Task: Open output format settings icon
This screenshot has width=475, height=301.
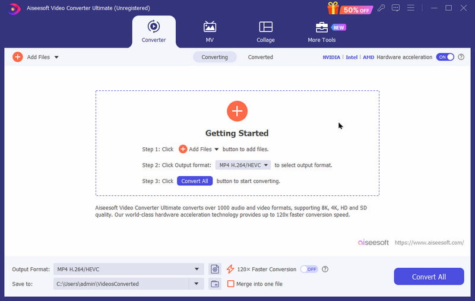Action: 215,269
